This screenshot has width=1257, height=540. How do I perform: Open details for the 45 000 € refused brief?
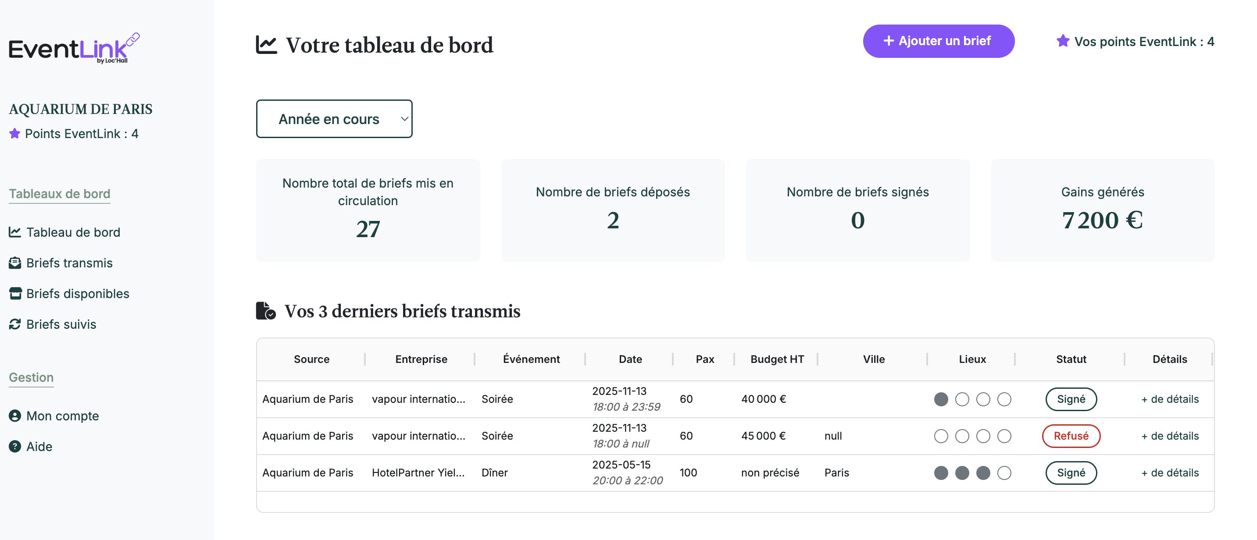click(x=1170, y=436)
